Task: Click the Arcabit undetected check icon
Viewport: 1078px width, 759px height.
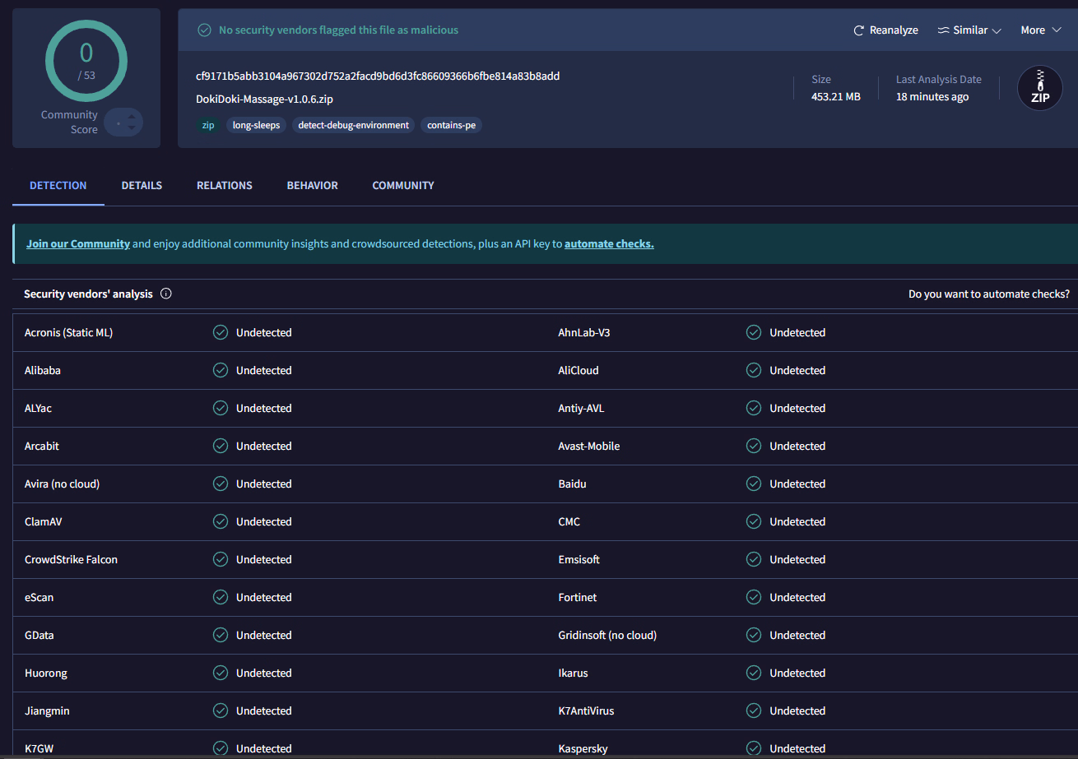Action: [x=221, y=447]
